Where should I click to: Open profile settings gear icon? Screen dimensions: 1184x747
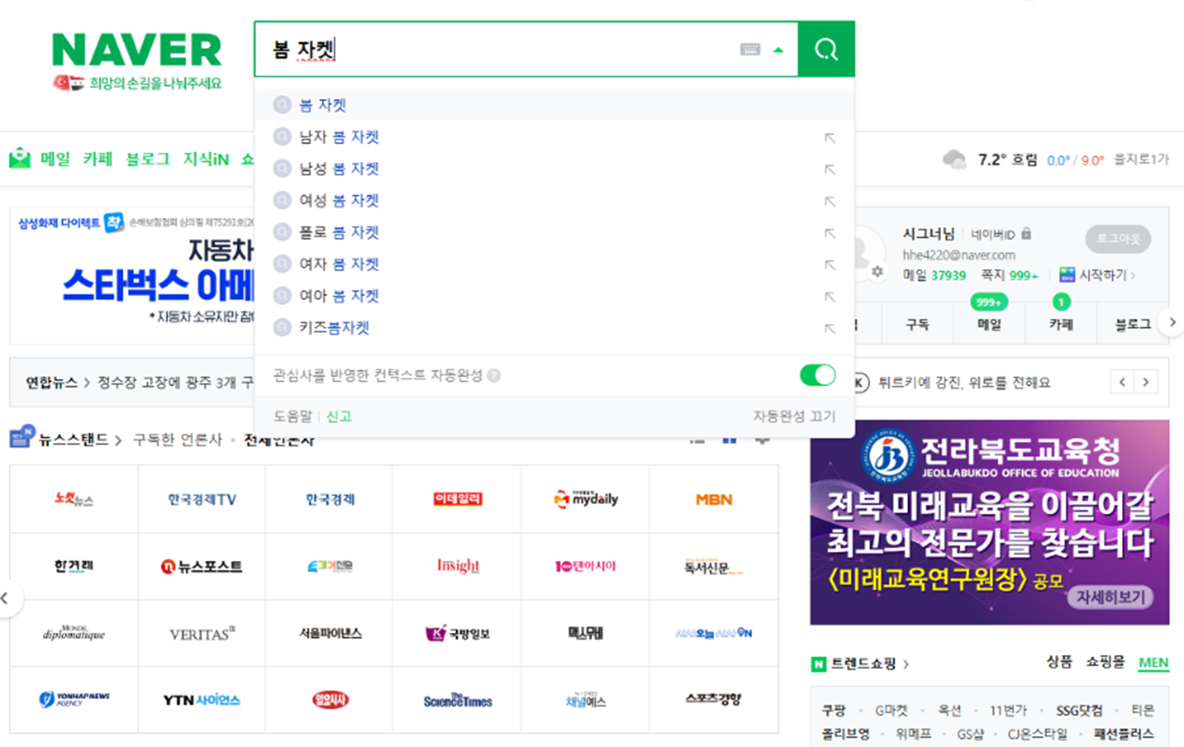click(877, 272)
